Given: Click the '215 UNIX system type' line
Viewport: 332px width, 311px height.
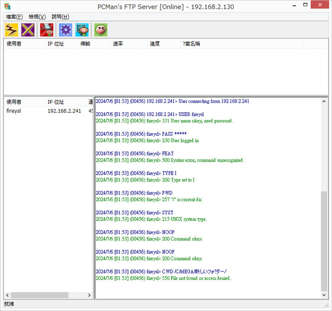Looking at the screenshot, I should [x=151, y=220].
